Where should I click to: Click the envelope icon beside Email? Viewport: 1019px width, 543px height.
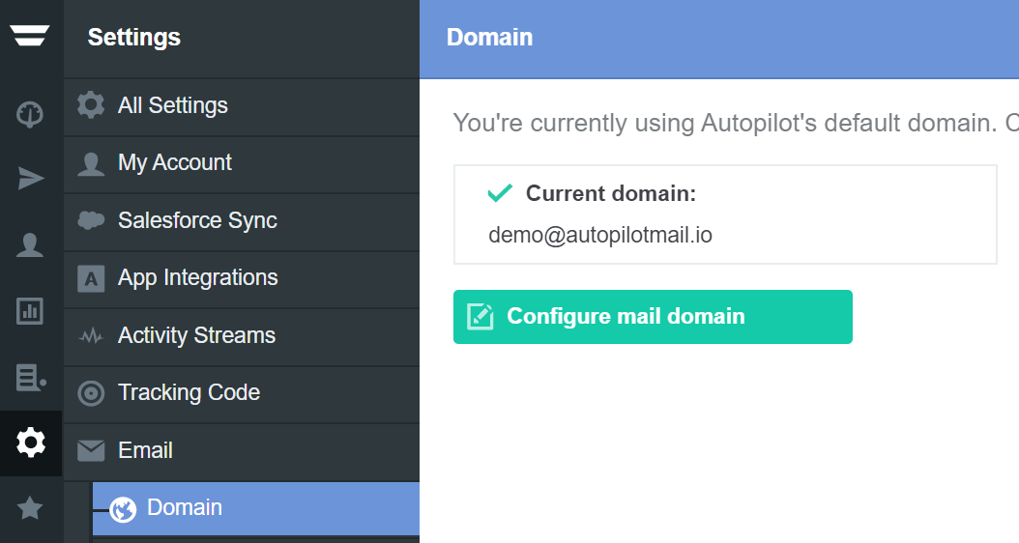[91, 451]
